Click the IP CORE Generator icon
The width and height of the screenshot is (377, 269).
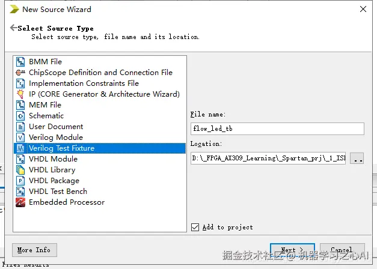click(x=20, y=94)
